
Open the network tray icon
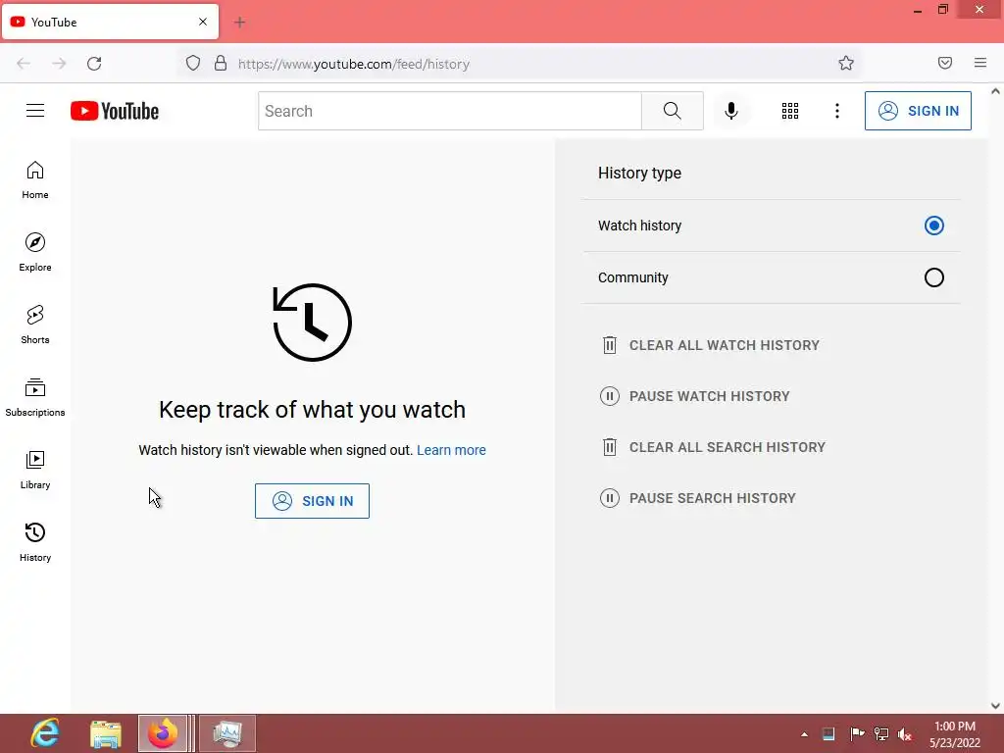[881, 734]
